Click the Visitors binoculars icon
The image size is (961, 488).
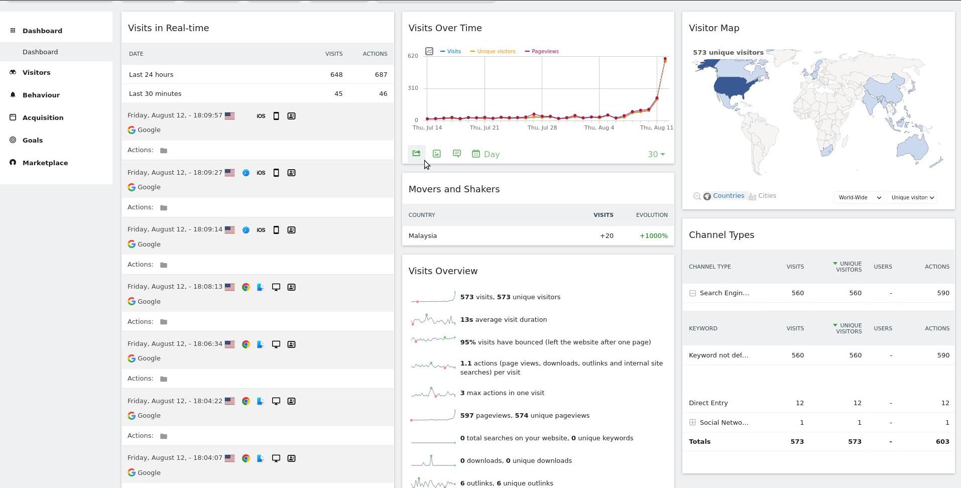pos(13,72)
